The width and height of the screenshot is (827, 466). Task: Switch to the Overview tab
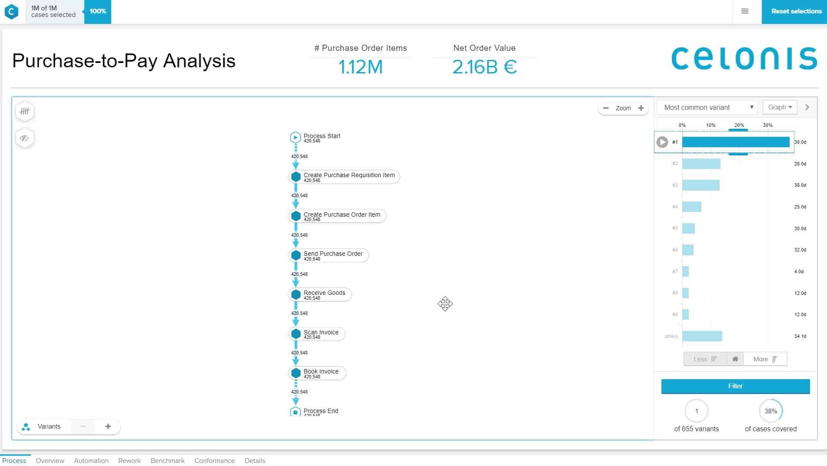click(50, 460)
